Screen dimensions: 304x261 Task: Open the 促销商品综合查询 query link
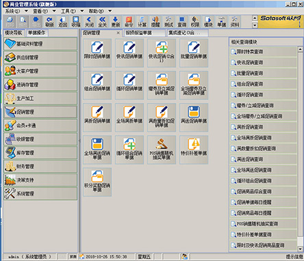coord(263,192)
